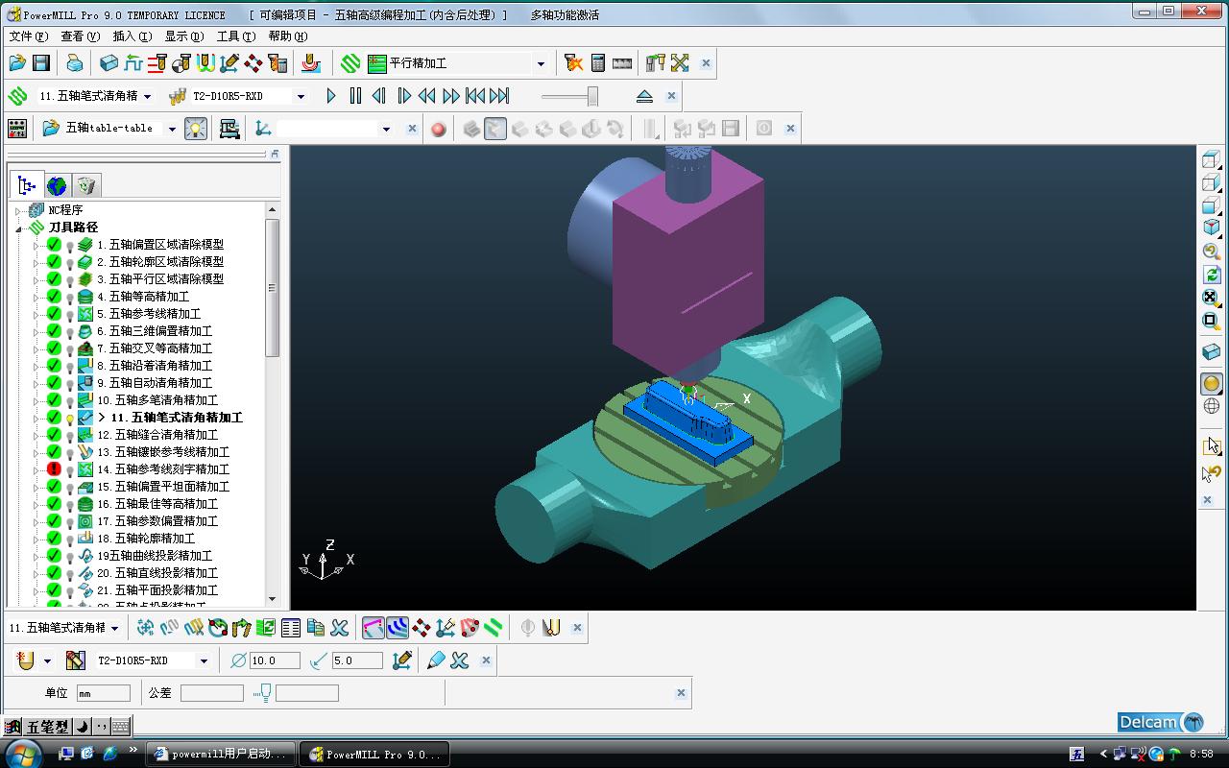Image resolution: width=1229 pixels, height=768 pixels.
Task: Pause the toolpath simulation
Action: click(355, 96)
